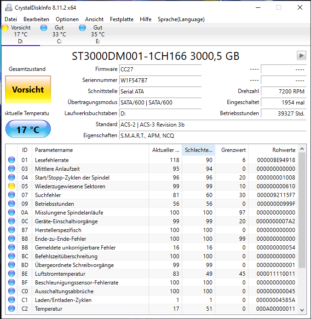Click the status orb for Herstellerspezifisch
This screenshot has width=311, height=319.
(x=12, y=230)
